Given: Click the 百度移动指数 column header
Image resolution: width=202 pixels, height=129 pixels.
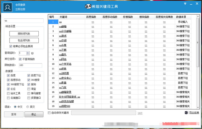Looking at the screenshot, I should 112,17.
